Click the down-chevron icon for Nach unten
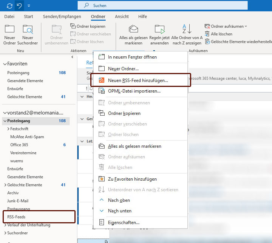Screen dimensions: 272x243 coord(102,211)
